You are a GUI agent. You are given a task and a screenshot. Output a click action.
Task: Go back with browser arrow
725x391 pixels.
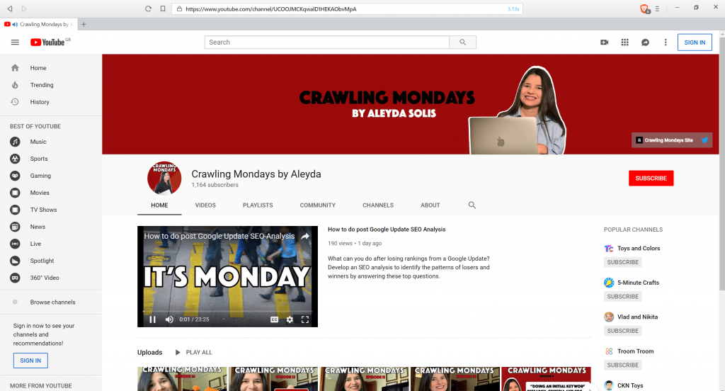(10, 8)
